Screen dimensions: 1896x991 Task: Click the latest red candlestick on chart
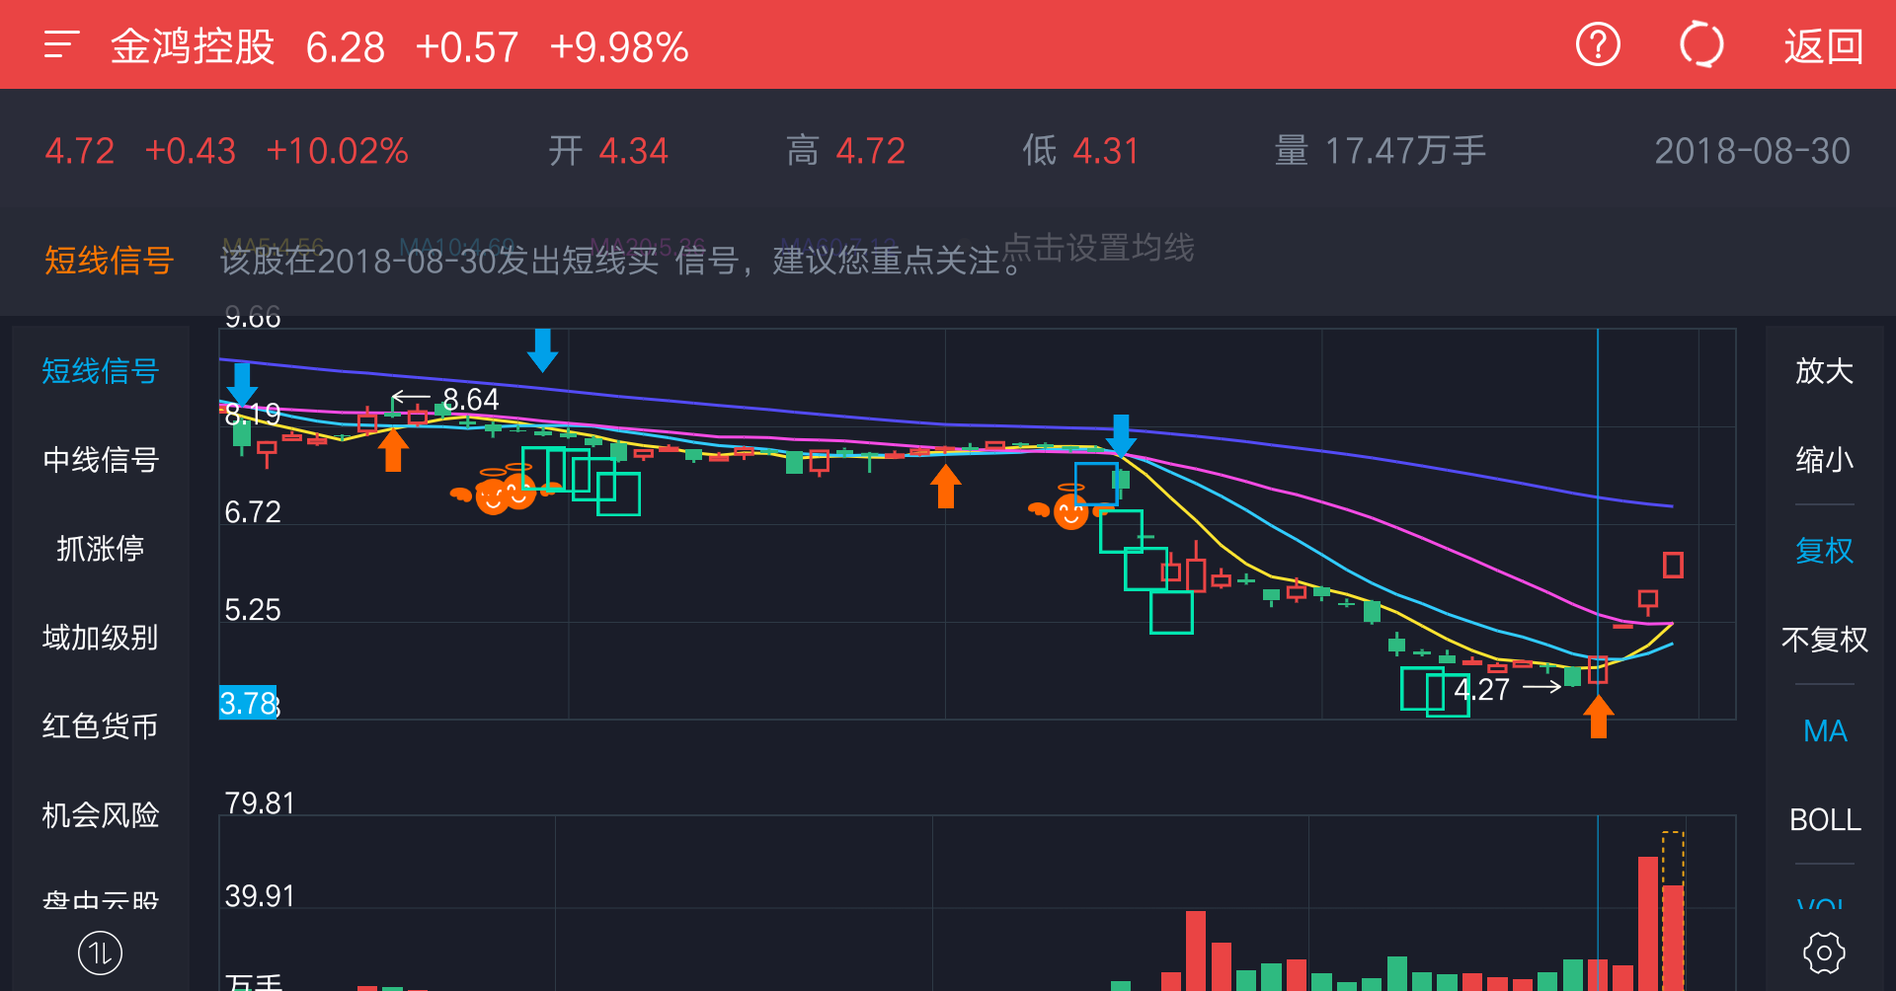click(x=1673, y=565)
